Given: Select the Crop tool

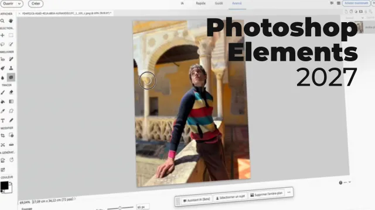Looking at the screenshot, I should point(2,135).
